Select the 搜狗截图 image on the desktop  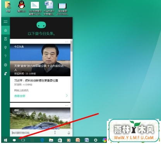pyautogui.click(x=62, y=9)
